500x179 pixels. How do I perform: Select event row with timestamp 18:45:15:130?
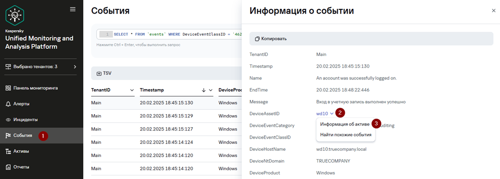click(167, 103)
